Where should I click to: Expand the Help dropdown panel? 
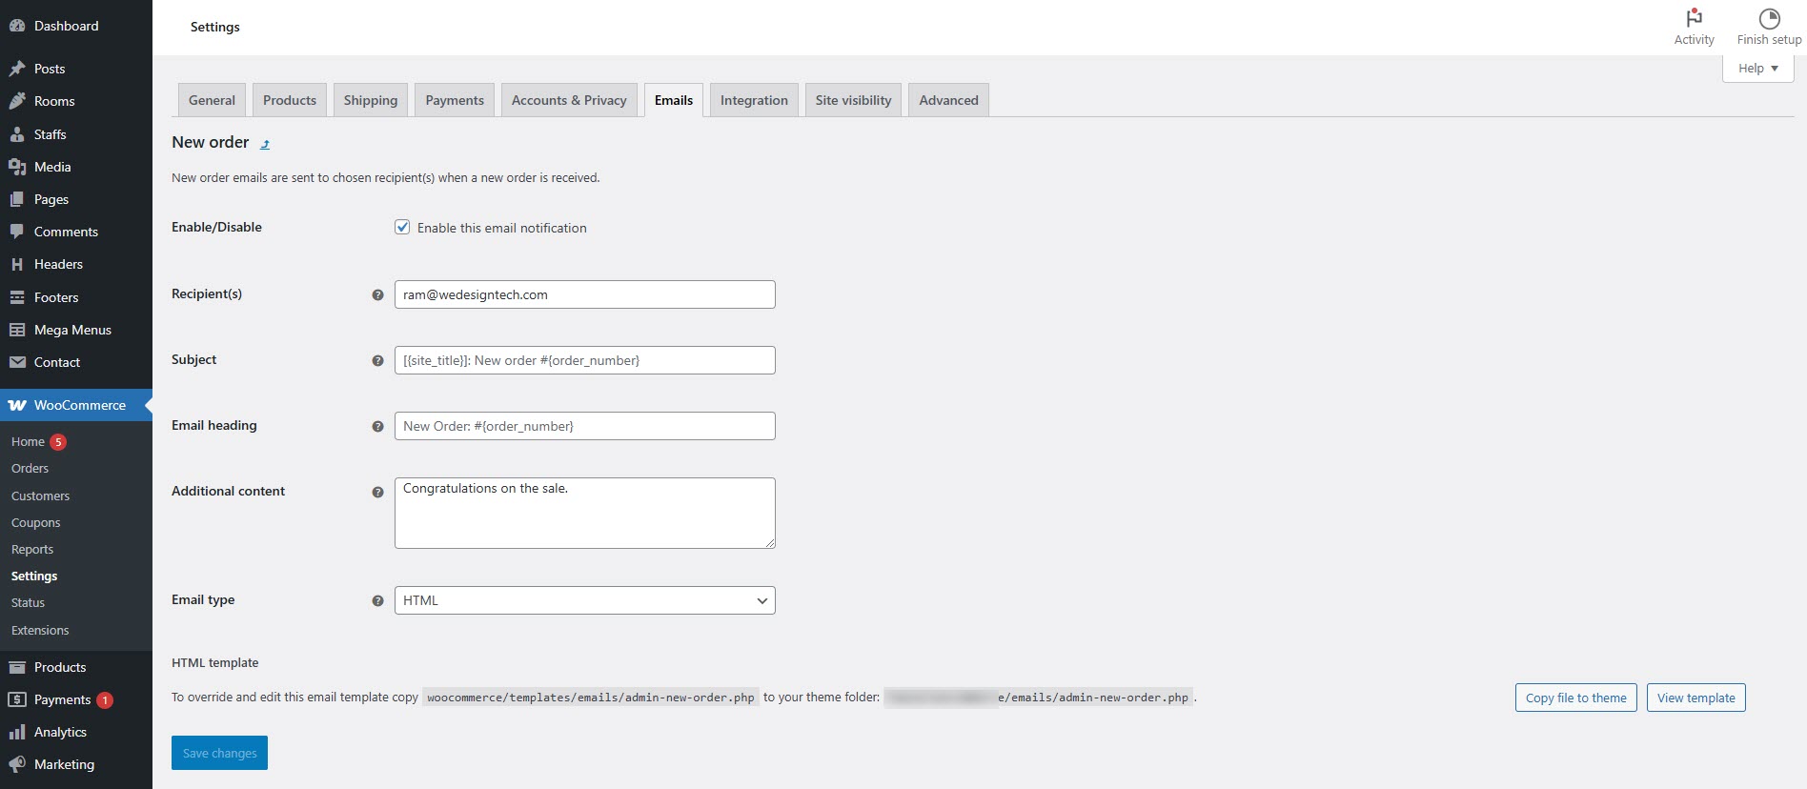1757,69
